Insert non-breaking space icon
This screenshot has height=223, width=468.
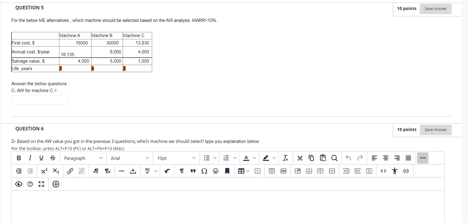tap(133, 171)
